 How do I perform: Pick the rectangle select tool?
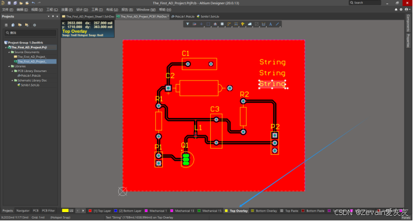tap(208, 24)
